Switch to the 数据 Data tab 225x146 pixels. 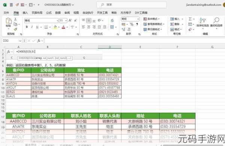pos(58,13)
